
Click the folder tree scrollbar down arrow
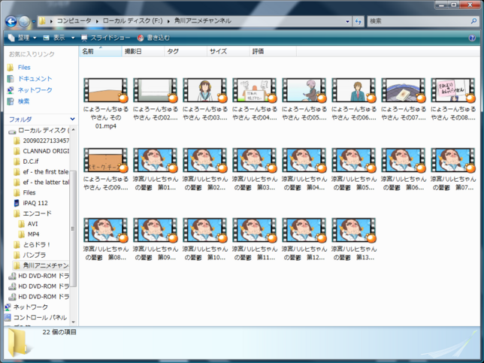click(73, 322)
